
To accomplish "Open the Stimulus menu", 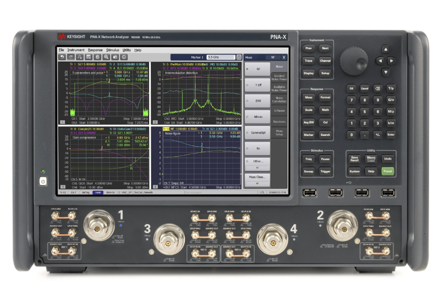I will coord(112,50).
